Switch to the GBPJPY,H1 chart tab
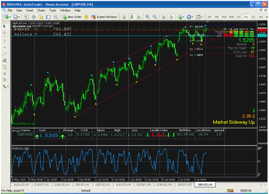Screen dimensions: 269x194 (x=82, y=185)
